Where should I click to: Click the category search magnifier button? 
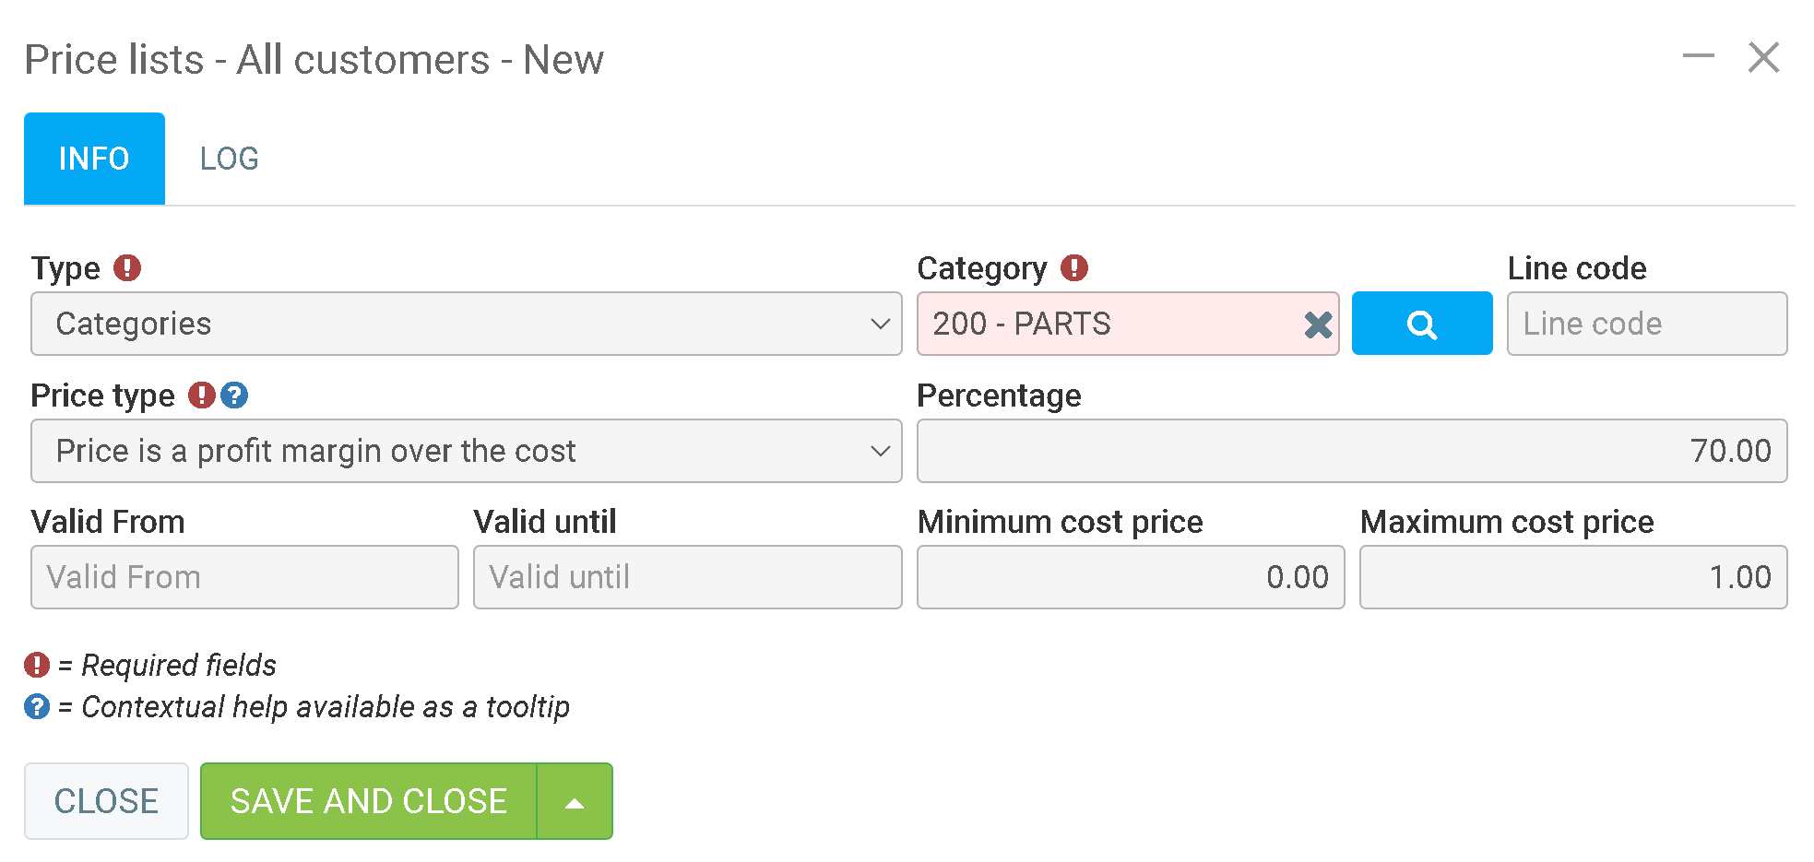[x=1421, y=324]
